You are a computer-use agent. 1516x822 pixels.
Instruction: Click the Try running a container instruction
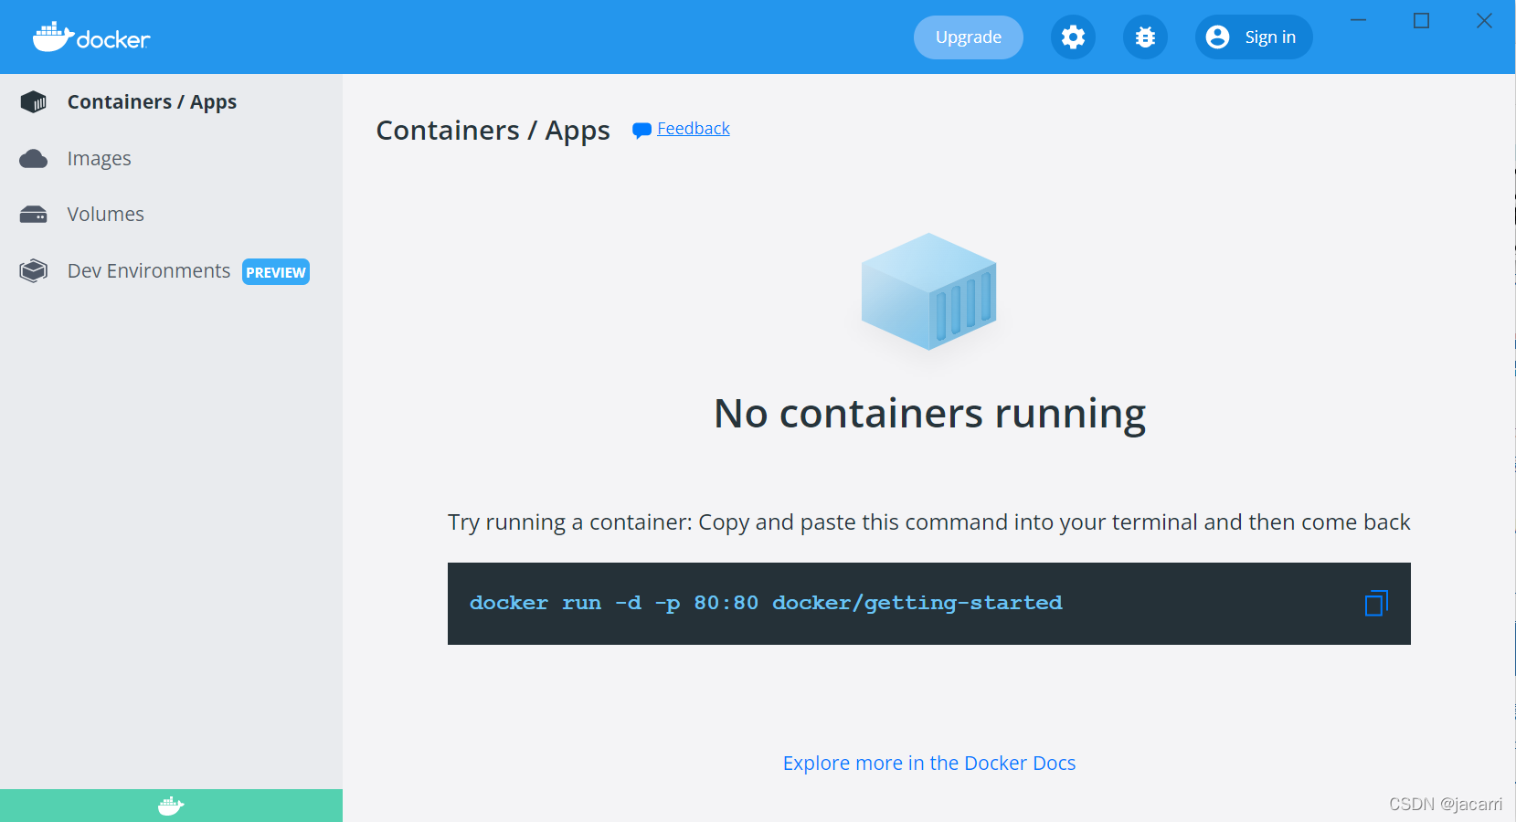coord(928,522)
